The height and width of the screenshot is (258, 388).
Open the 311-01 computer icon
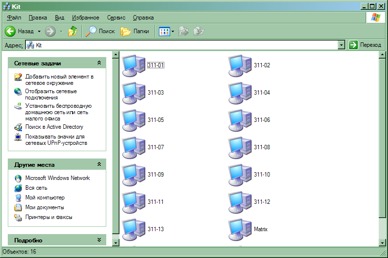pos(134,65)
